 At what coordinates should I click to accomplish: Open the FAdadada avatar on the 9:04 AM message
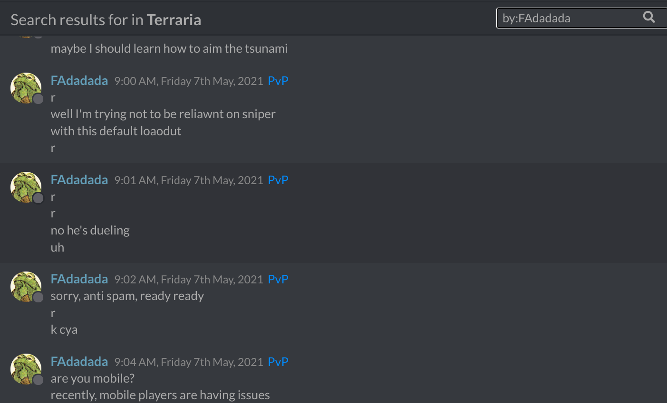[26, 369]
